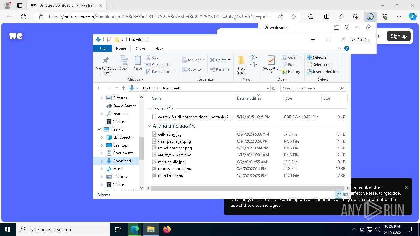Select file moneyresearch.jpg

[175, 169]
